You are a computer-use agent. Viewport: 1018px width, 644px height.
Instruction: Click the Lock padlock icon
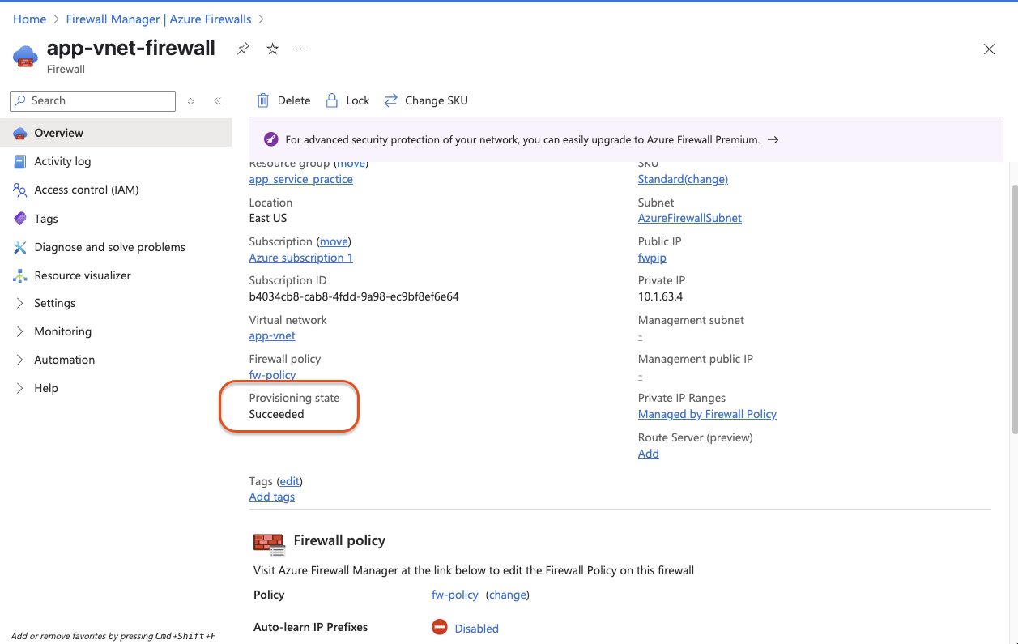331,100
